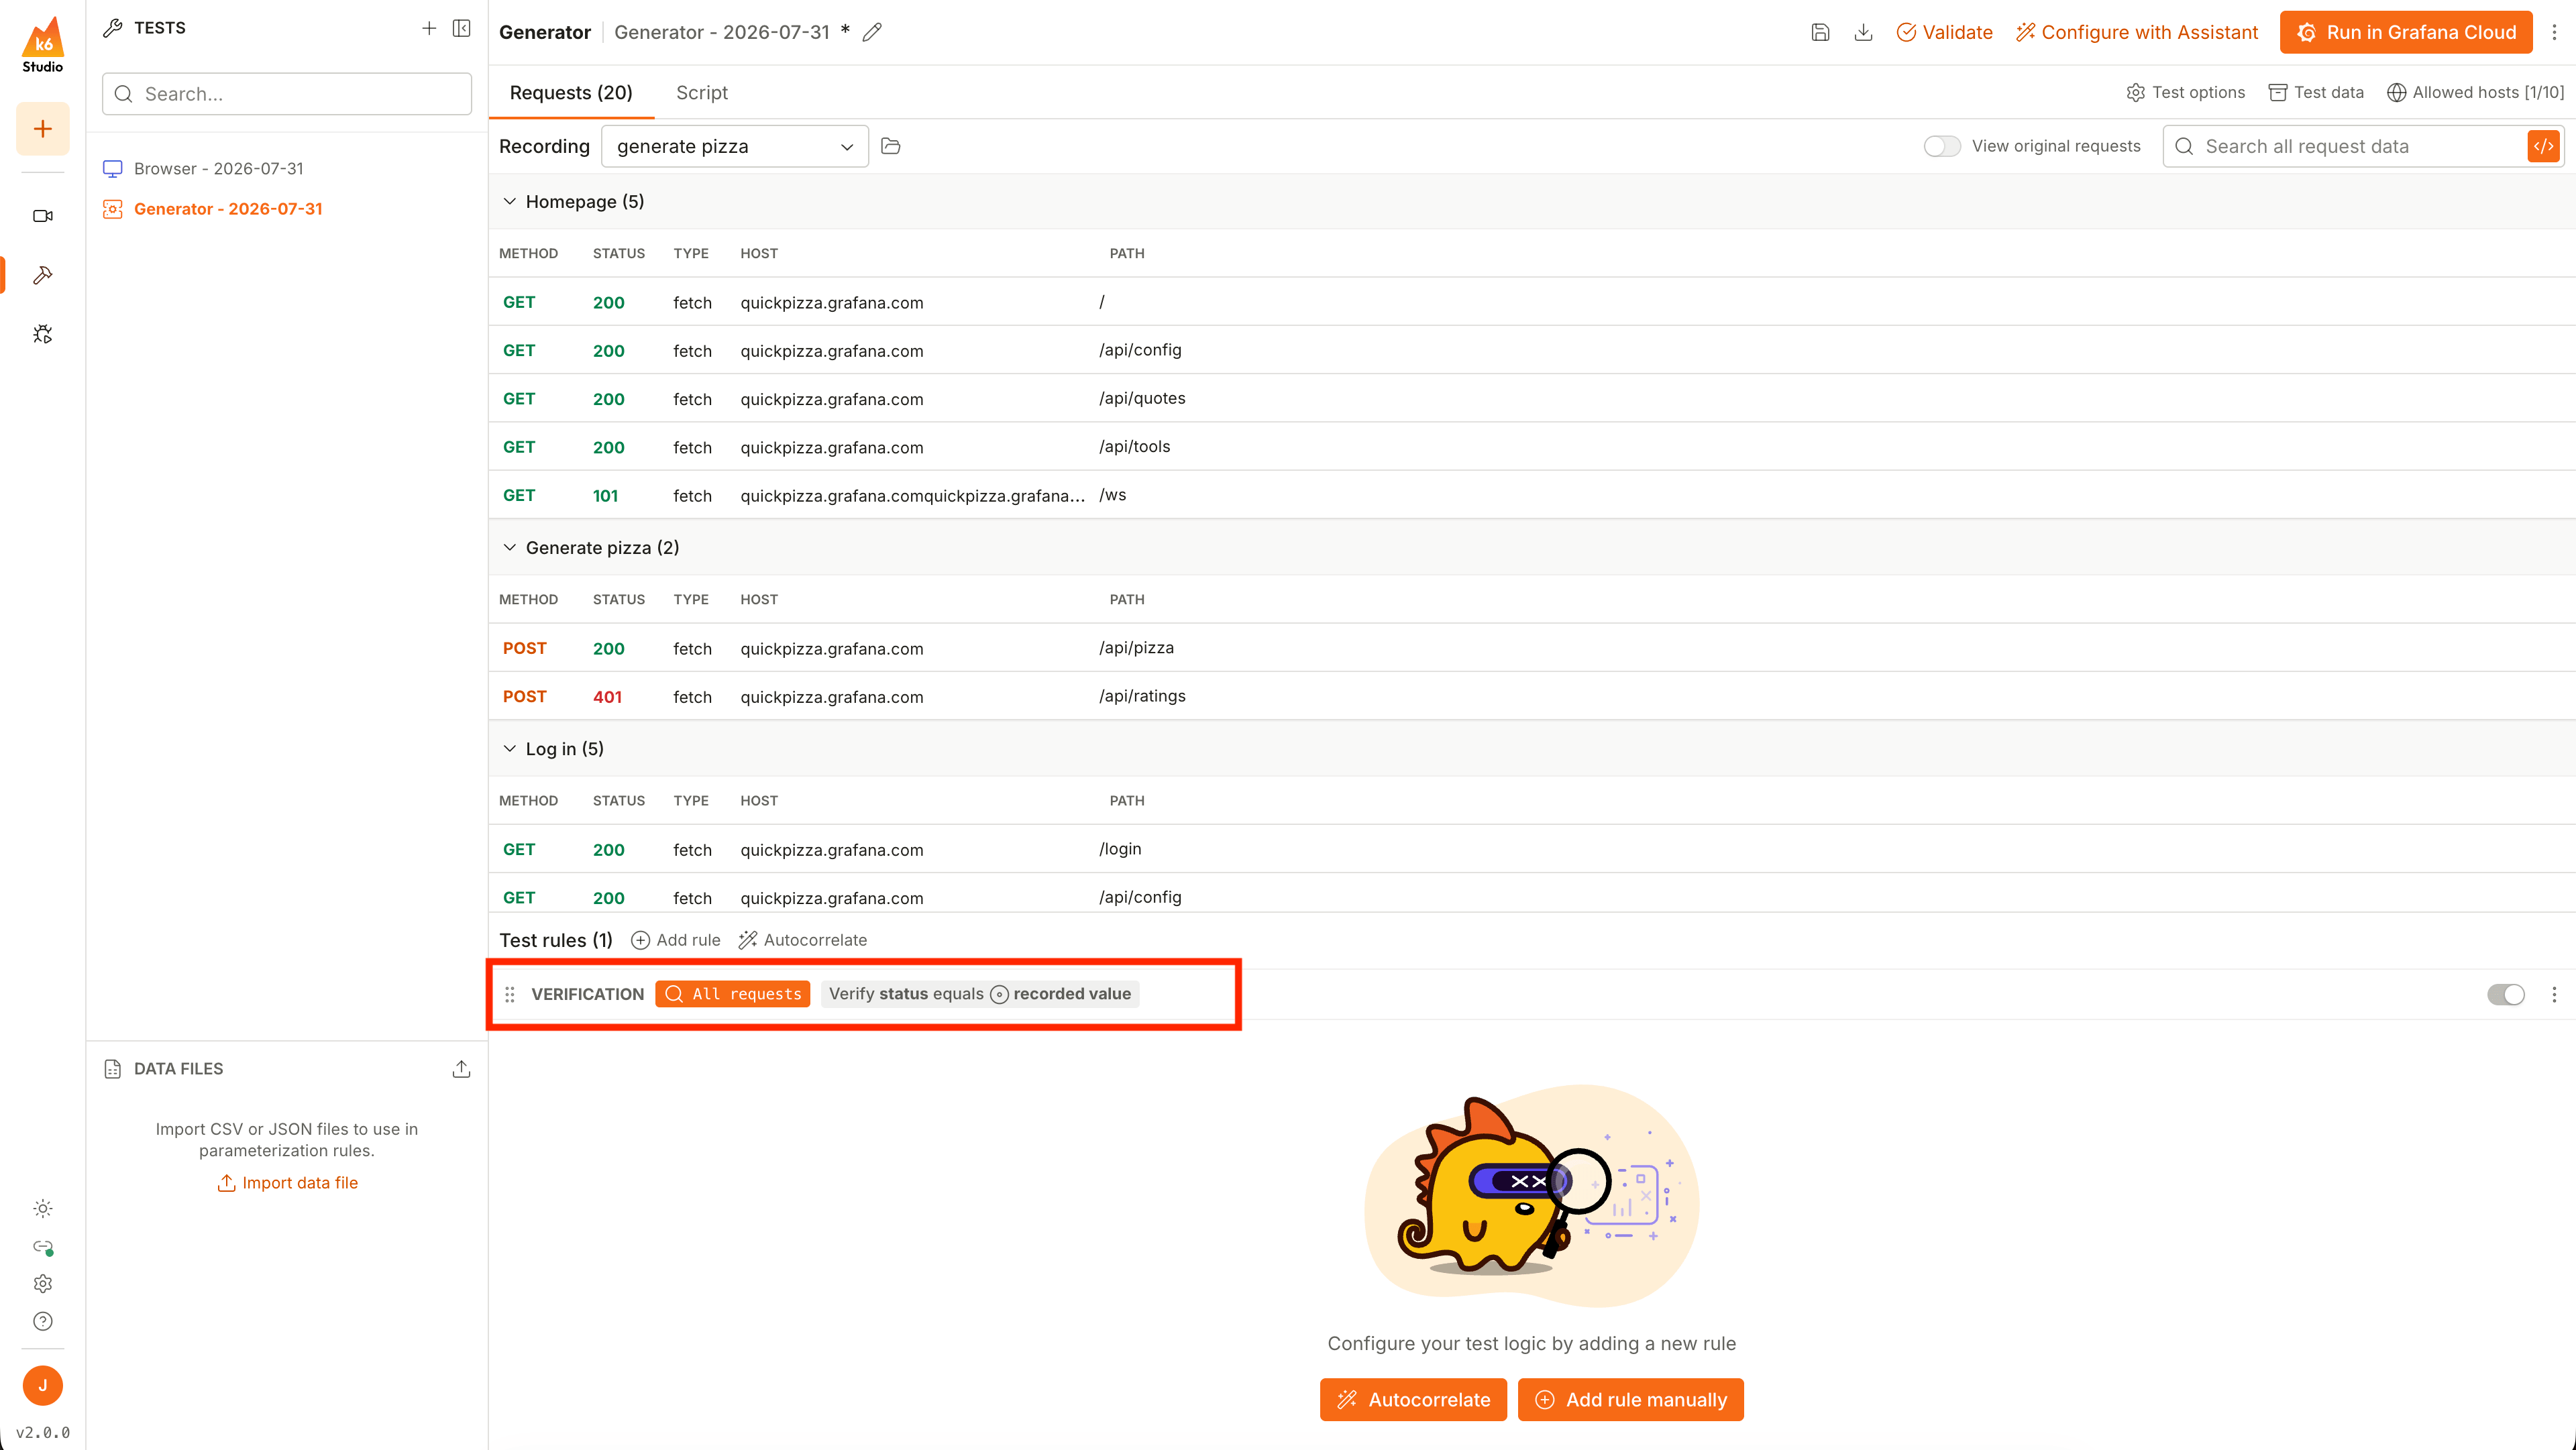Collapse the Log in (5) group
This screenshot has width=2576, height=1450.
(509, 749)
